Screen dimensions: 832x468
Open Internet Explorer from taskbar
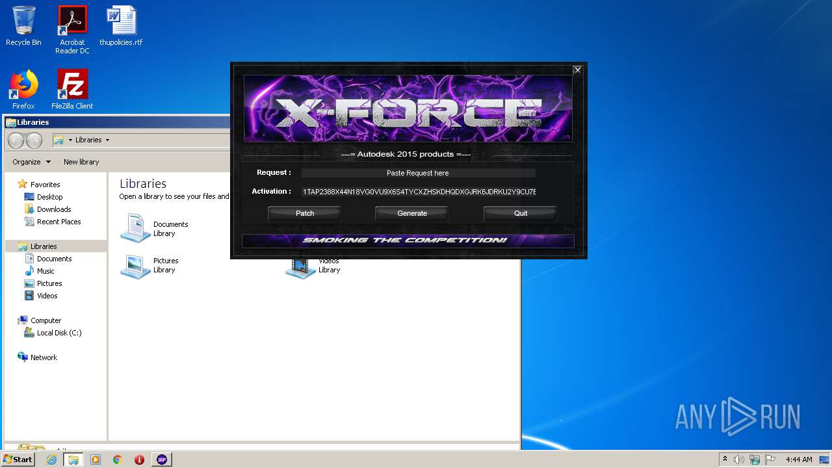51,460
